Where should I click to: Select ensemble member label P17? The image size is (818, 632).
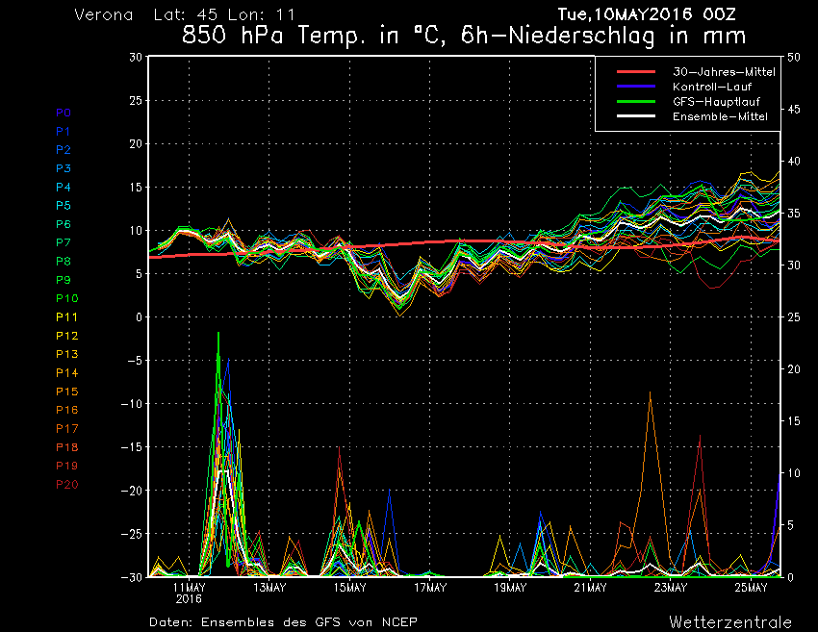[x=67, y=429]
